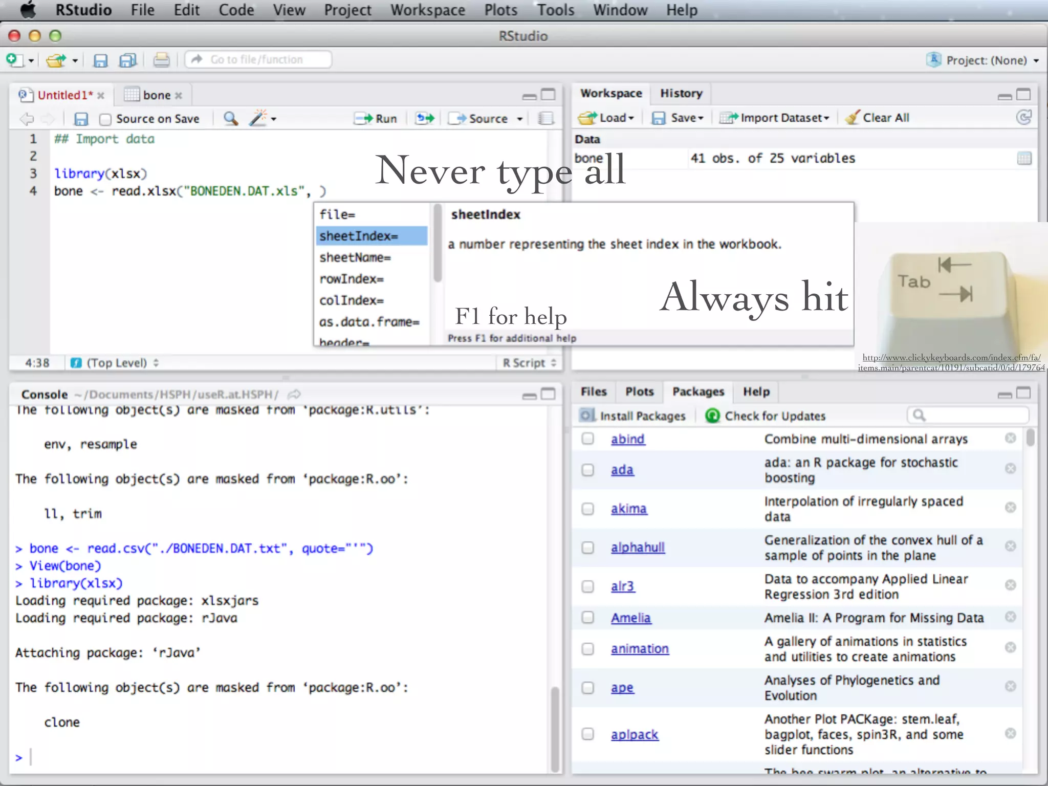Click the editor's save icon beside Source on Save
Screen dimensions: 1048x786
tap(81, 119)
